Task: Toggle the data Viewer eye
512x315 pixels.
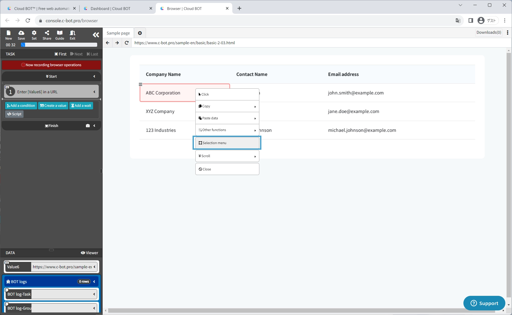Action: [x=90, y=253]
